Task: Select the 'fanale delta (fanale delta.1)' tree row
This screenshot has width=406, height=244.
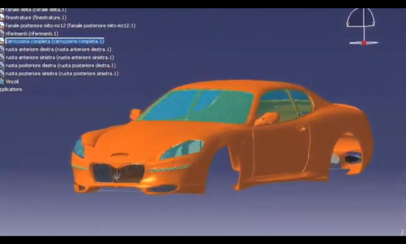Action: [36, 10]
